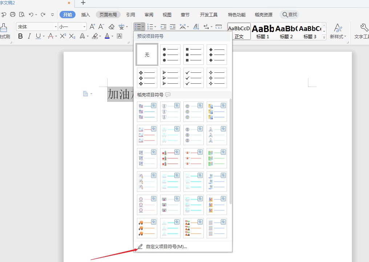The height and width of the screenshot is (262, 369).
Task: Apply the 正文 style
Action: (239, 31)
